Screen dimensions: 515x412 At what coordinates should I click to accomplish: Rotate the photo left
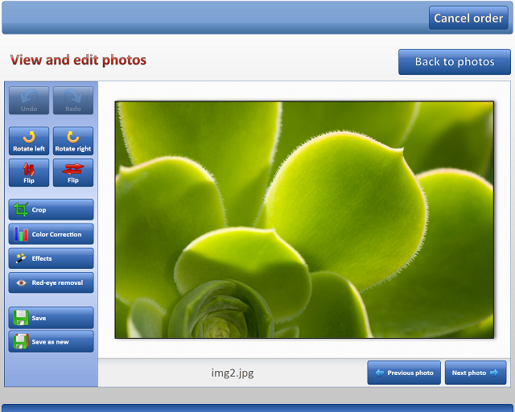29,141
